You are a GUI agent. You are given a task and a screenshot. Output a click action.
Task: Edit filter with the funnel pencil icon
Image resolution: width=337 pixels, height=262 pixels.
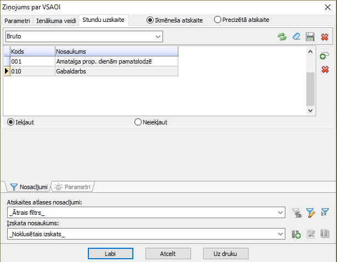click(x=310, y=212)
